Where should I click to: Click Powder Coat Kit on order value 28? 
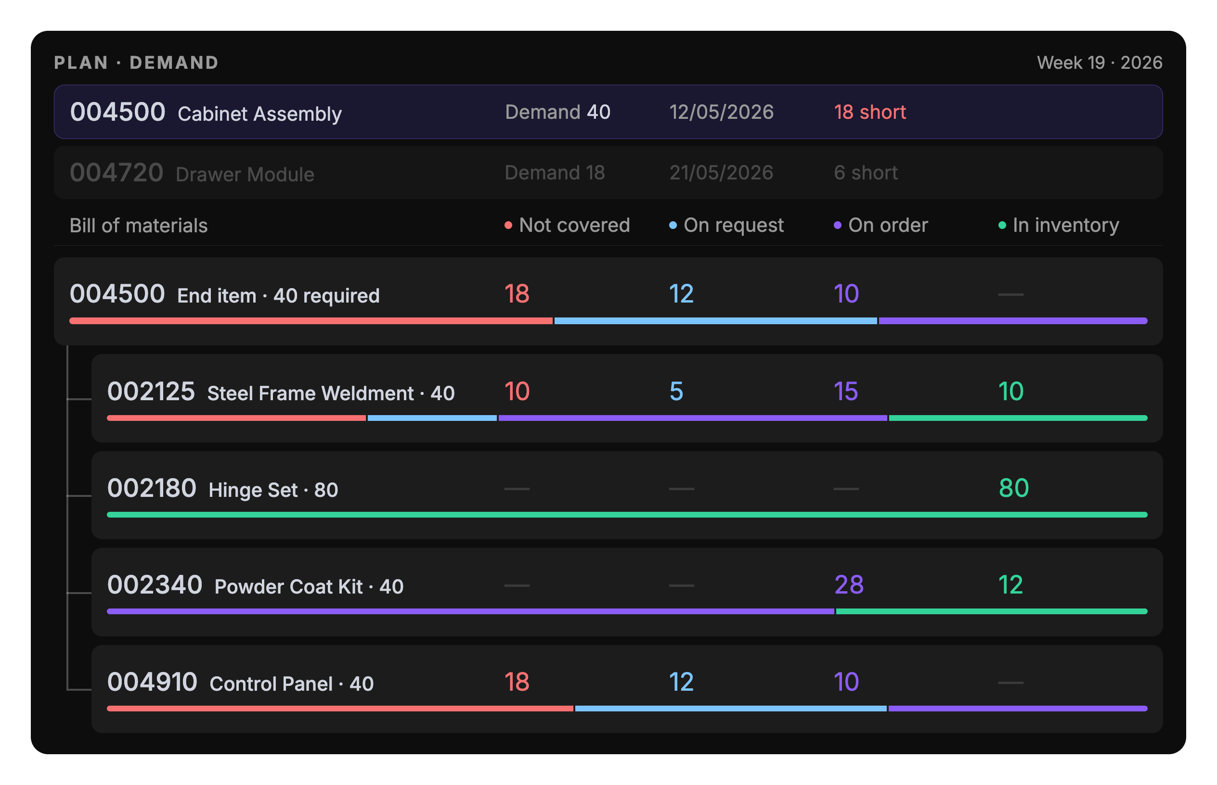(x=849, y=585)
